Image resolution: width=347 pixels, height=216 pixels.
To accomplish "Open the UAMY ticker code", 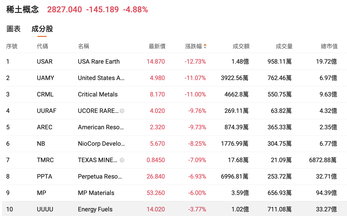I will [45, 78].
